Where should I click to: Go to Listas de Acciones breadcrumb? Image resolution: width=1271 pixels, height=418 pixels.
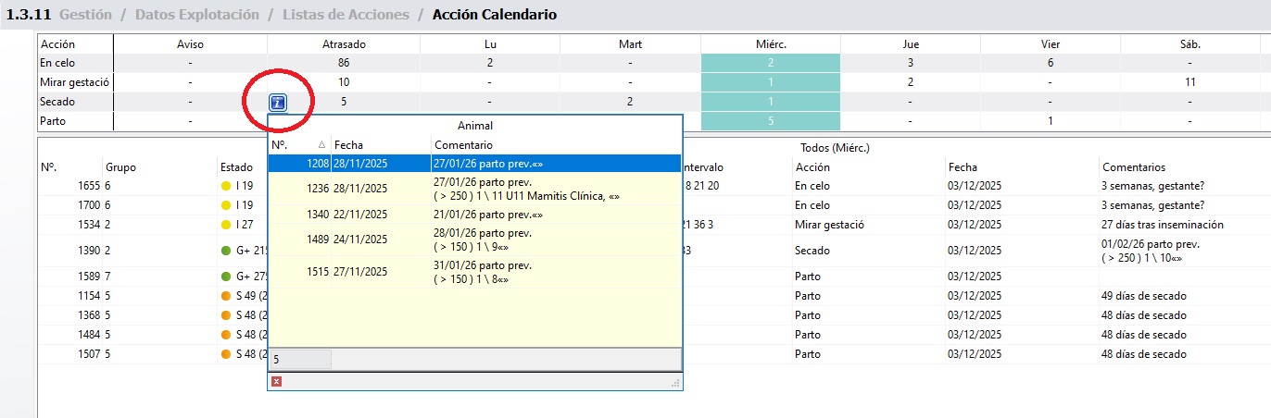click(346, 15)
